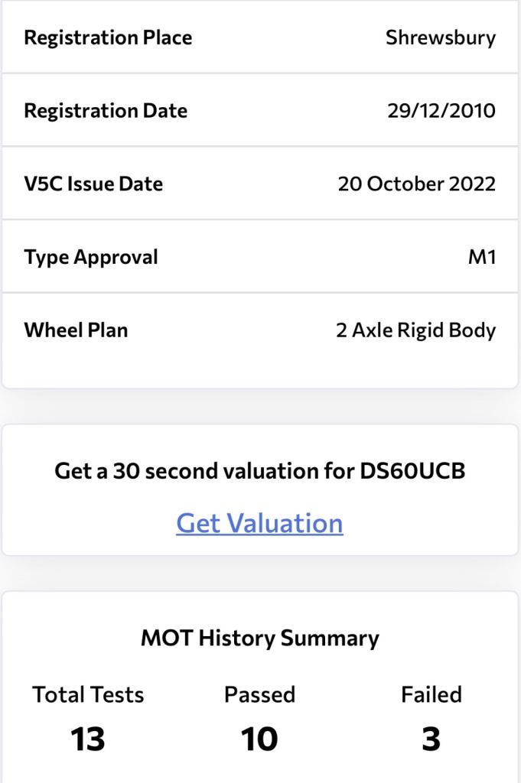The image size is (521, 783).
Task: Click the Wheel Plan label
Action: click(76, 330)
